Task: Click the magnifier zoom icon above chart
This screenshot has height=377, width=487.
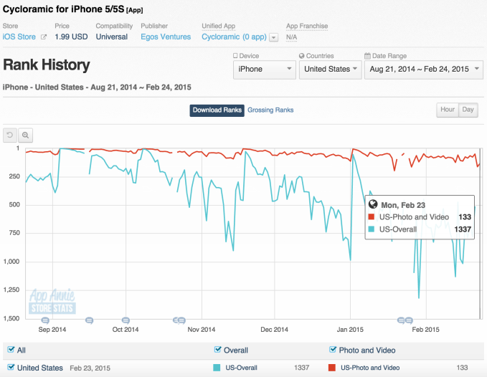Action: [26, 135]
